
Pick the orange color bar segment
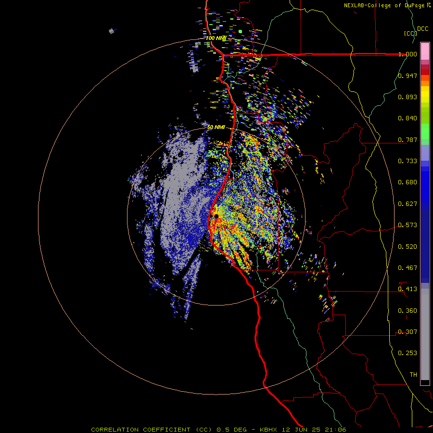(425, 83)
